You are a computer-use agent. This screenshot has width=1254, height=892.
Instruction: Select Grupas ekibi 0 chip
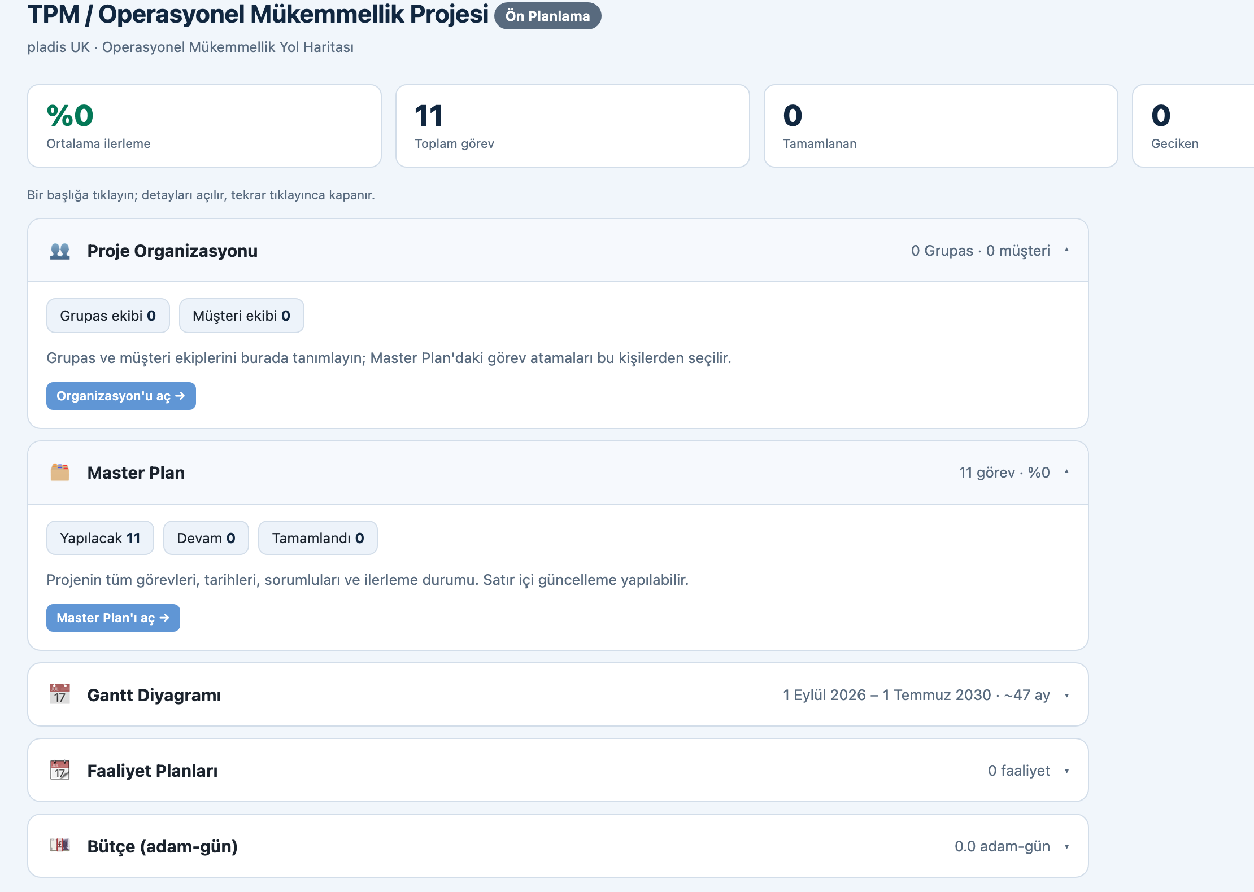coord(108,316)
